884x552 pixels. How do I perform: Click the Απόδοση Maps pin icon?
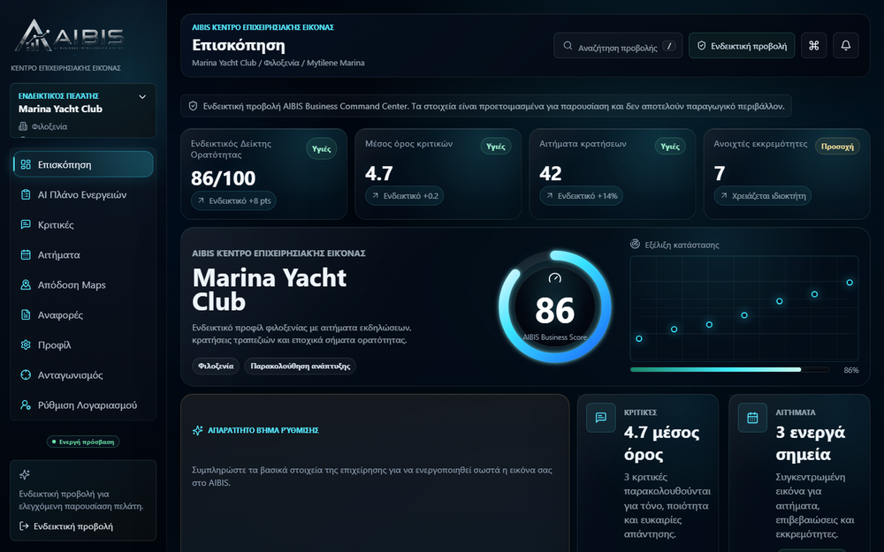(26, 285)
